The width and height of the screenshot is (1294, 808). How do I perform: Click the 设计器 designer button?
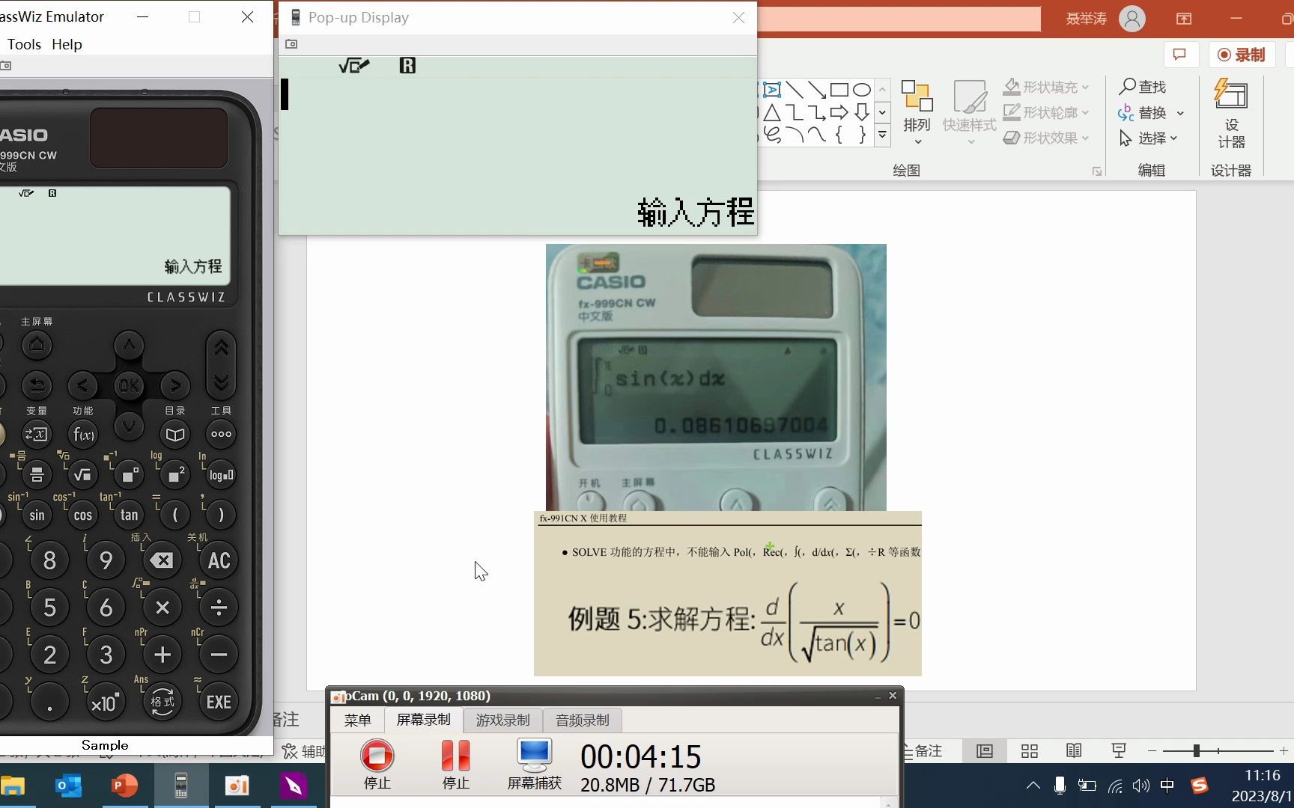point(1231,114)
